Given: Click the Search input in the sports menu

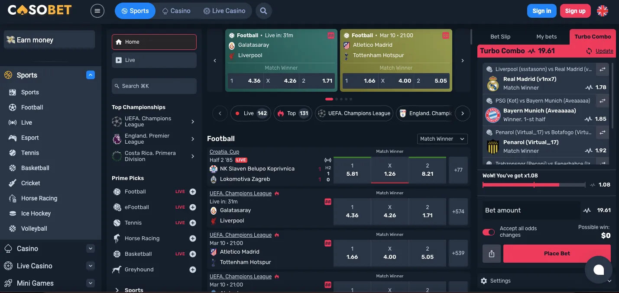Looking at the screenshot, I should 154,86.
